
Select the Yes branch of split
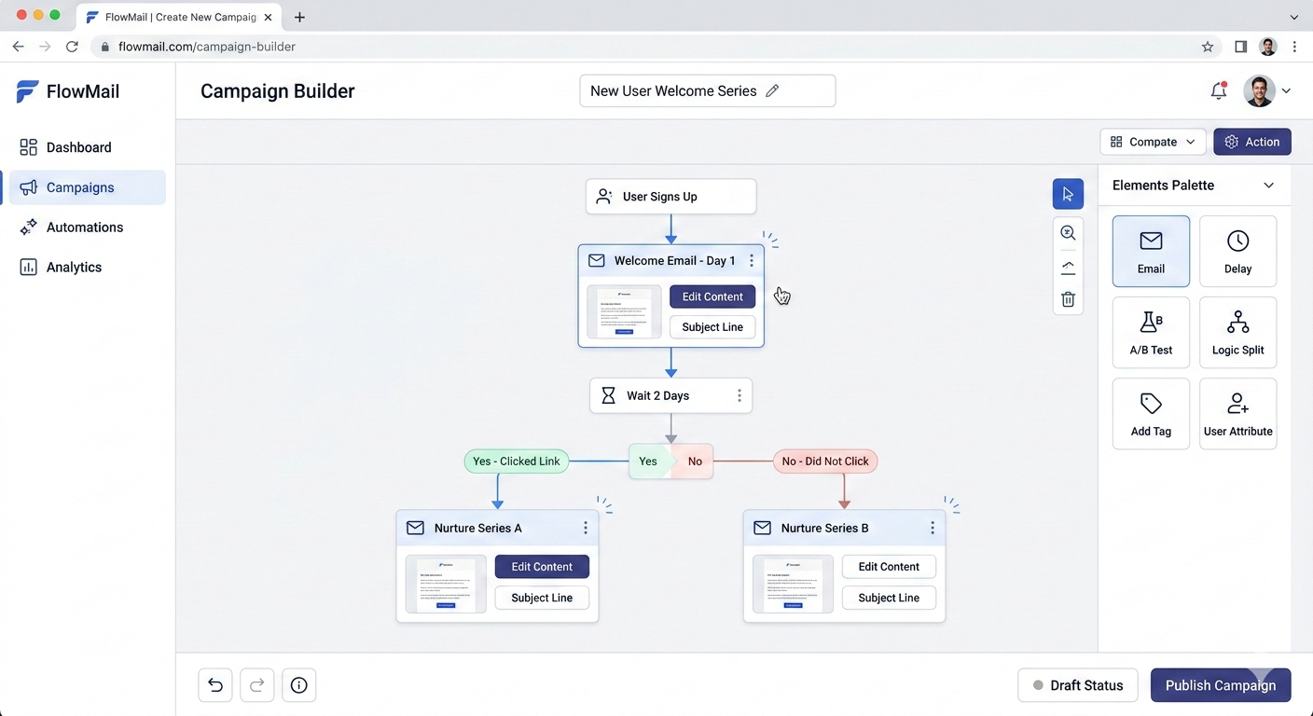tap(648, 461)
